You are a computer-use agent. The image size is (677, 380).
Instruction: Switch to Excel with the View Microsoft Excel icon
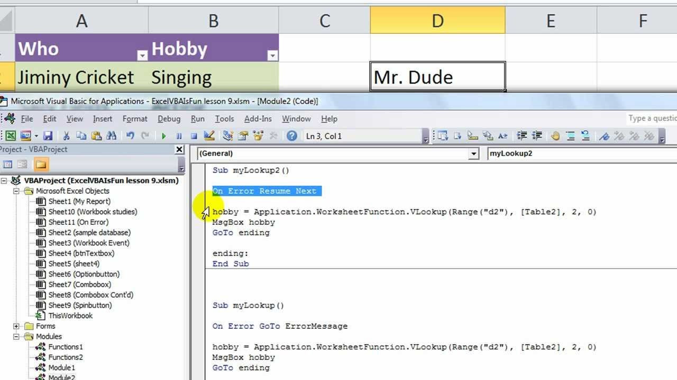(x=12, y=136)
